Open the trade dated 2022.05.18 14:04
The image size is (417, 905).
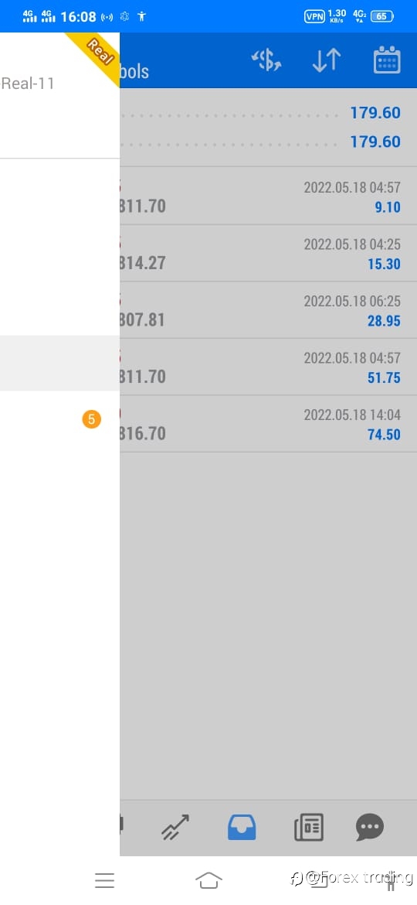269,424
